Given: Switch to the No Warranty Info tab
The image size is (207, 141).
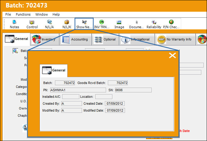Looking at the screenshot, I should tap(175, 39).
